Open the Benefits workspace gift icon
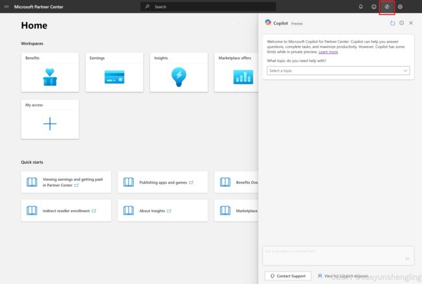 50,77
